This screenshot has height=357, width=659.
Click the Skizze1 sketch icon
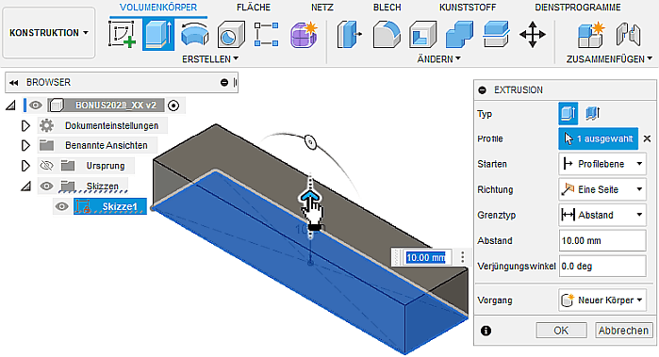(x=83, y=206)
